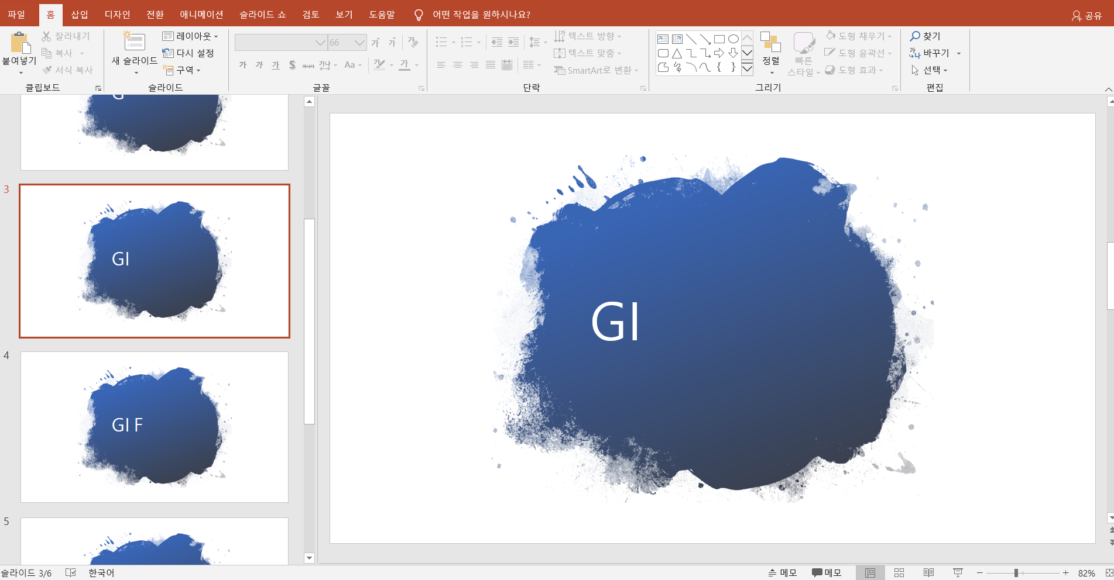Click Clear All Formatting eraser icon

pos(413,42)
